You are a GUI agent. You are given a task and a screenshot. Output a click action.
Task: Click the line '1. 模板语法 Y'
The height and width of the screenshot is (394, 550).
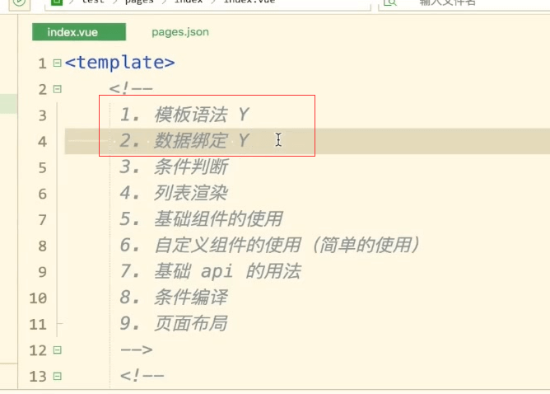tap(184, 115)
